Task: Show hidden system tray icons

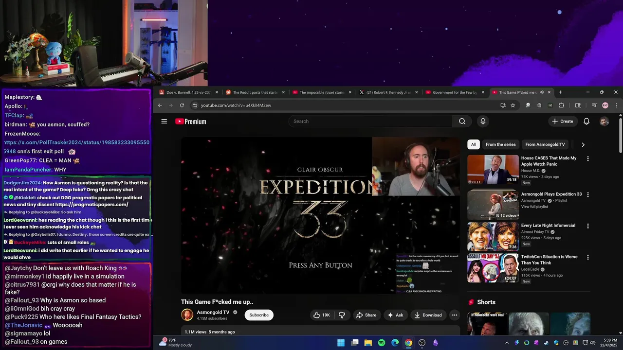Action: tap(507, 343)
